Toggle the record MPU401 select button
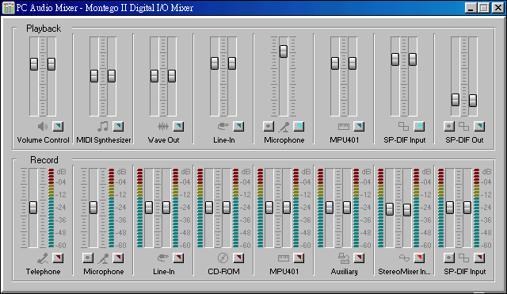 (299, 258)
